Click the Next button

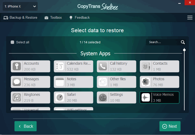click(x=170, y=126)
